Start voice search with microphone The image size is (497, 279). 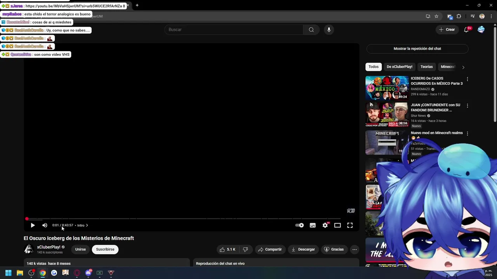tap(329, 29)
